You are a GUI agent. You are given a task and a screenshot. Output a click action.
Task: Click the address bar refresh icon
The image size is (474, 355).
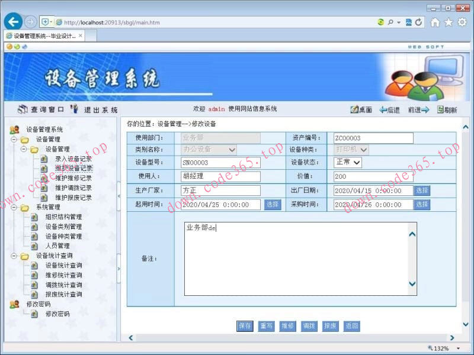[418, 22]
